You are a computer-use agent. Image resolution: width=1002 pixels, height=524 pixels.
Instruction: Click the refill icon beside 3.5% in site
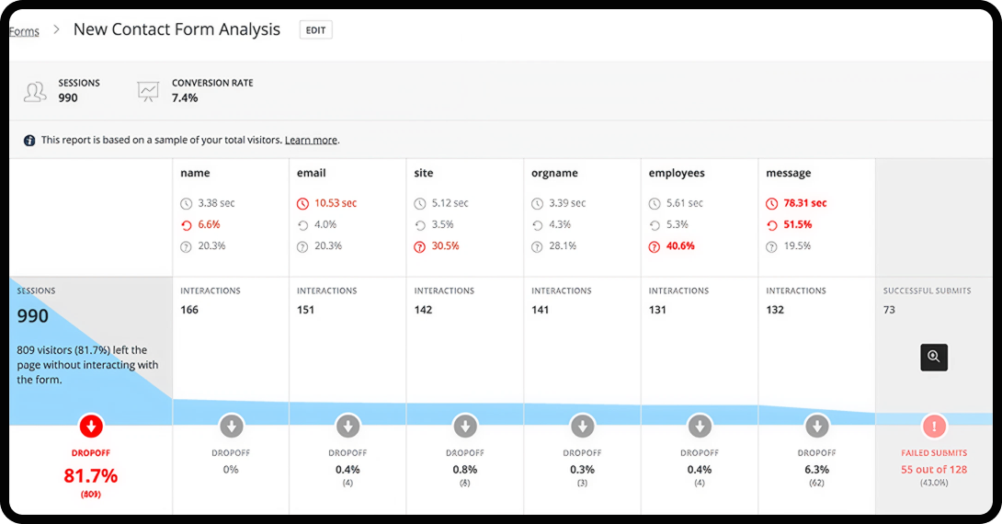(420, 225)
